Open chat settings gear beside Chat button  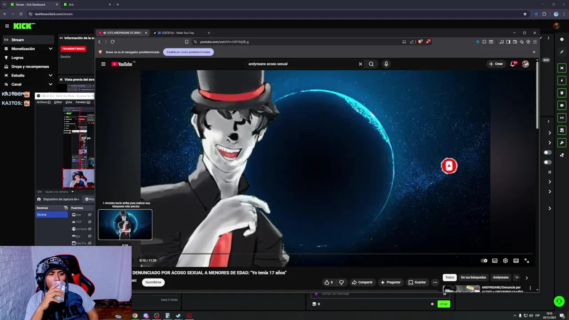(432, 304)
